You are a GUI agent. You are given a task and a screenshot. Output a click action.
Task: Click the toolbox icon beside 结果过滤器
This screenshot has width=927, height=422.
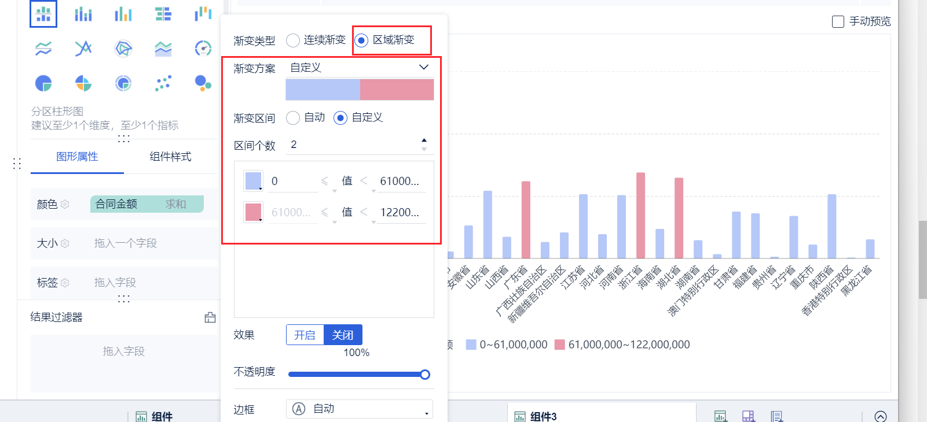(x=210, y=317)
